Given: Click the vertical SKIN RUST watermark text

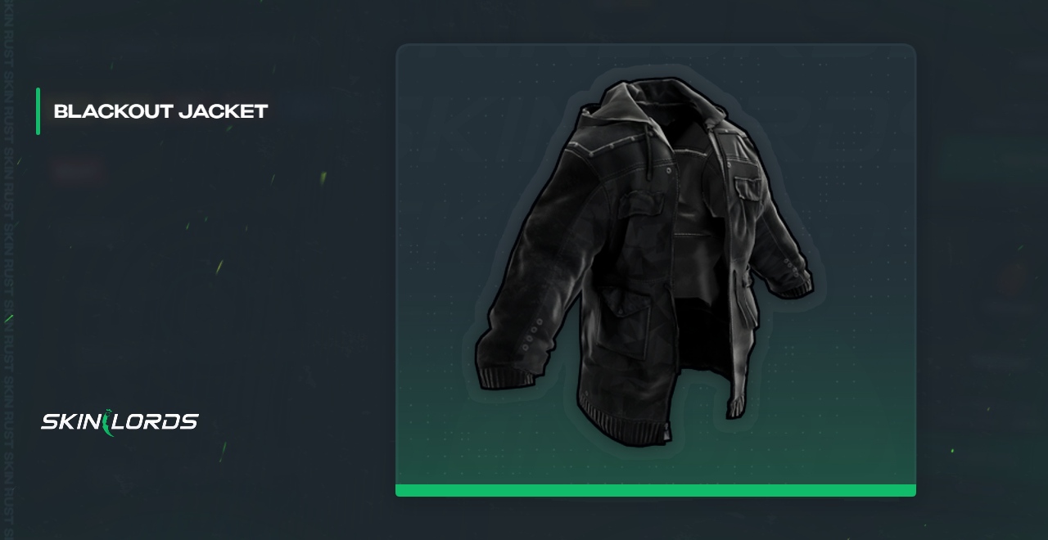Looking at the screenshot, I should tap(8, 270).
